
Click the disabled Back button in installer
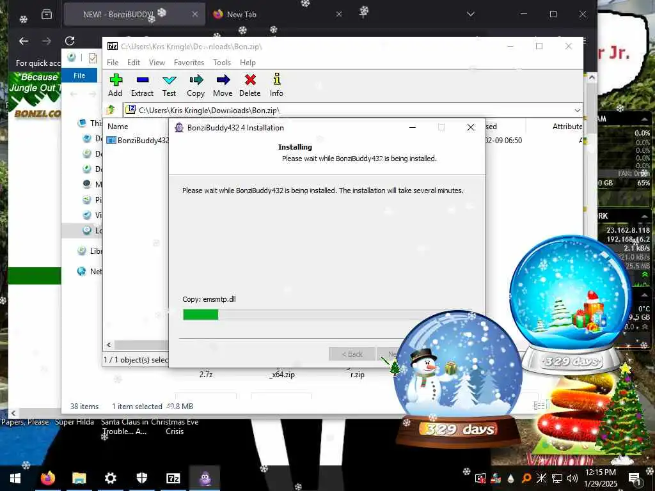coord(352,354)
